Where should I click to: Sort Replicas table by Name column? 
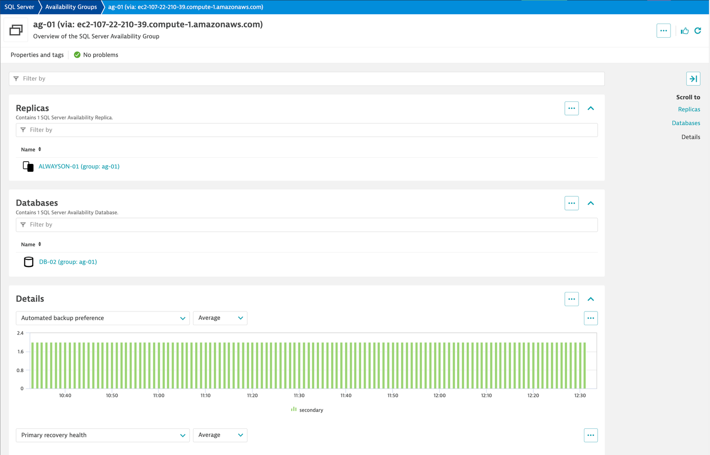pyautogui.click(x=31, y=149)
